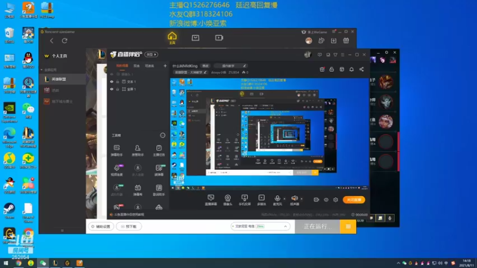Select 英雄联盟 in WeGame sidebar
The image size is (477, 268).
click(x=63, y=79)
